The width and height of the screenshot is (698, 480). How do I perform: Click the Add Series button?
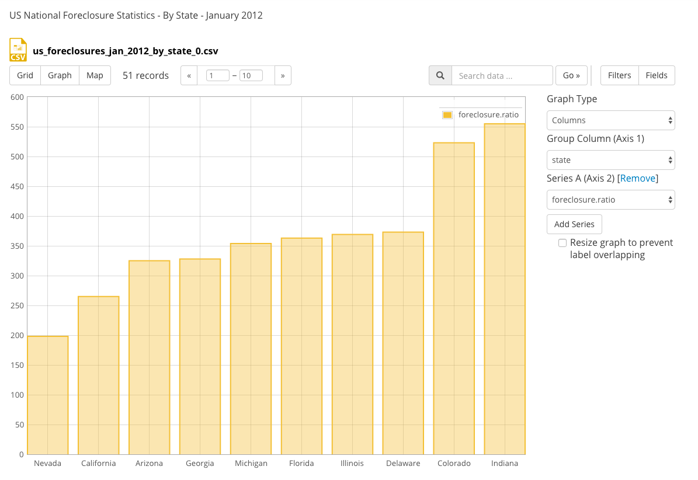tap(574, 224)
